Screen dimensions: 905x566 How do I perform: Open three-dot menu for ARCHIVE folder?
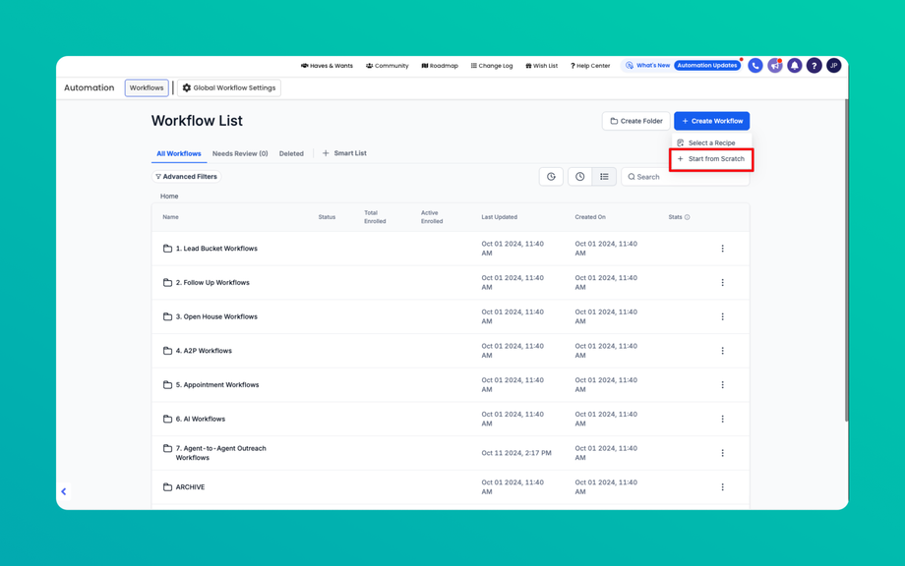click(722, 487)
